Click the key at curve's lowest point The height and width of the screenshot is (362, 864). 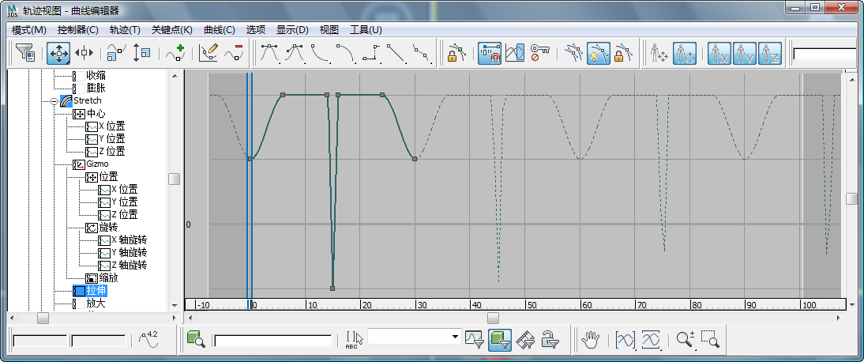coord(332,288)
